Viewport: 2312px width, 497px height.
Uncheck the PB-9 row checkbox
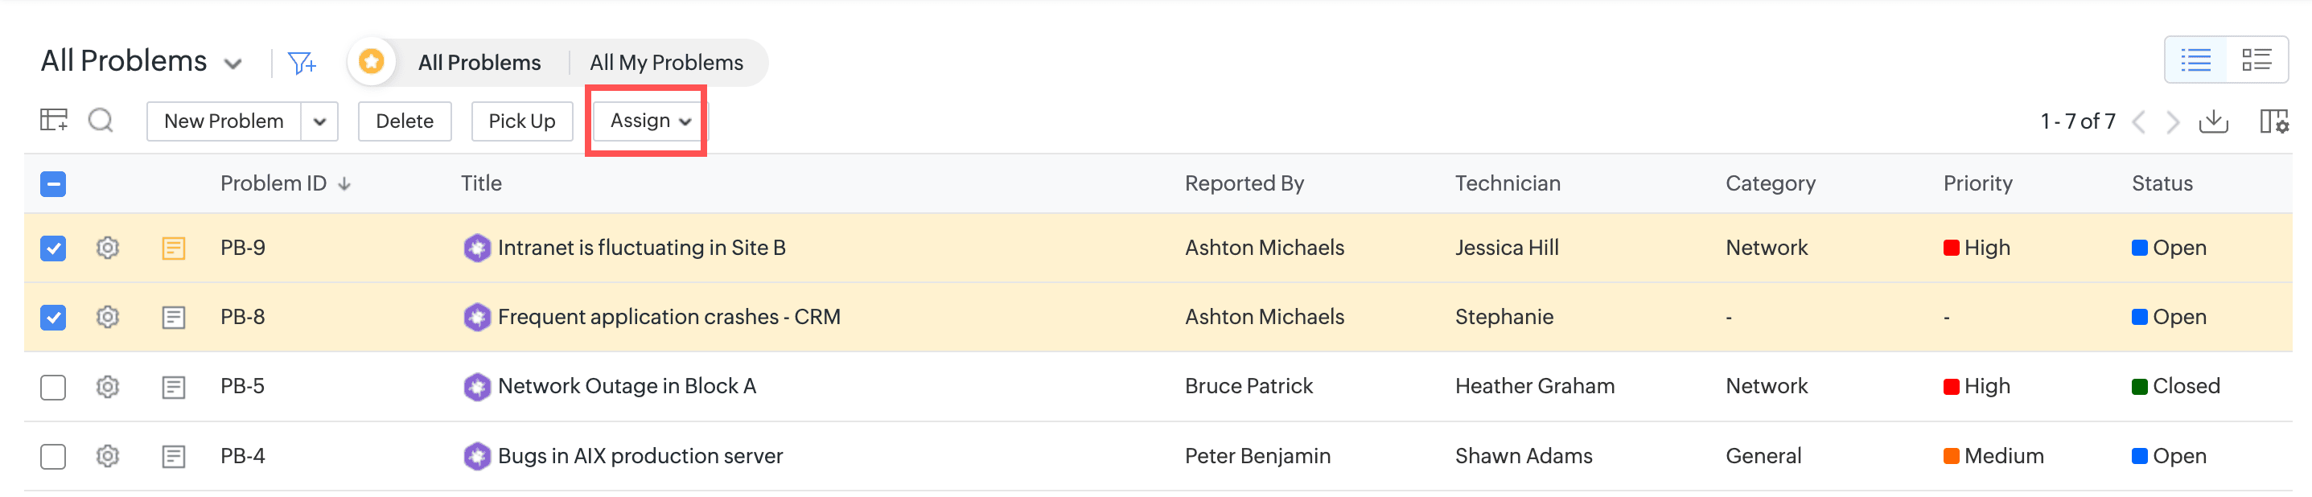click(53, 248)
